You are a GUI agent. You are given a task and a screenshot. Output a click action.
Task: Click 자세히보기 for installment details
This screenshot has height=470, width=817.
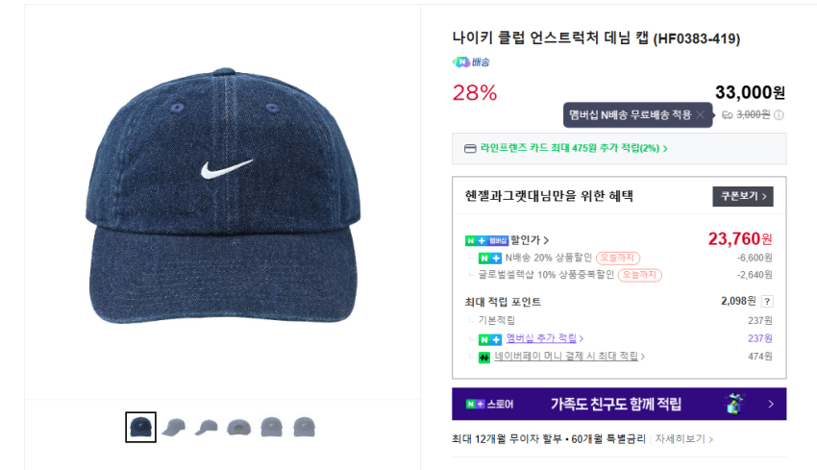[x=684, y=439]
